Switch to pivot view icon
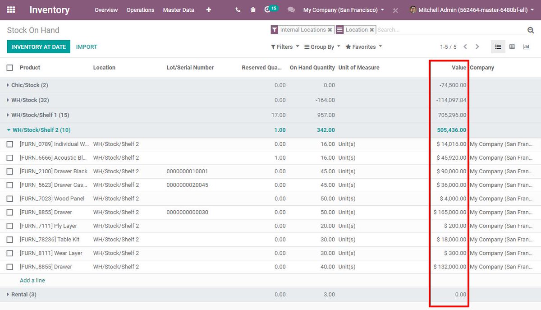Viewport: 541px width, 310px height. [x=512, y=46]
